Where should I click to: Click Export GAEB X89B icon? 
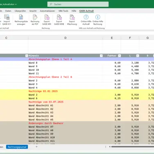59,17
